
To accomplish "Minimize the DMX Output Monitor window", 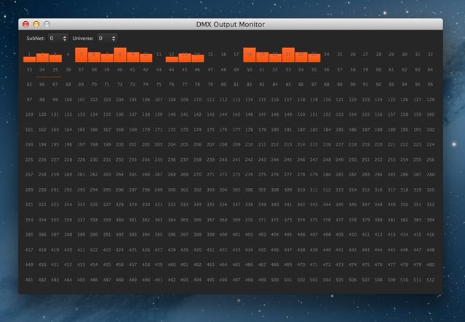I will pos(36,24).
